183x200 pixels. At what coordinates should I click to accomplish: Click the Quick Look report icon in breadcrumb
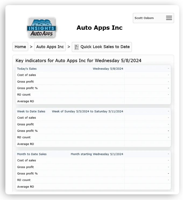tap(76, 47)
